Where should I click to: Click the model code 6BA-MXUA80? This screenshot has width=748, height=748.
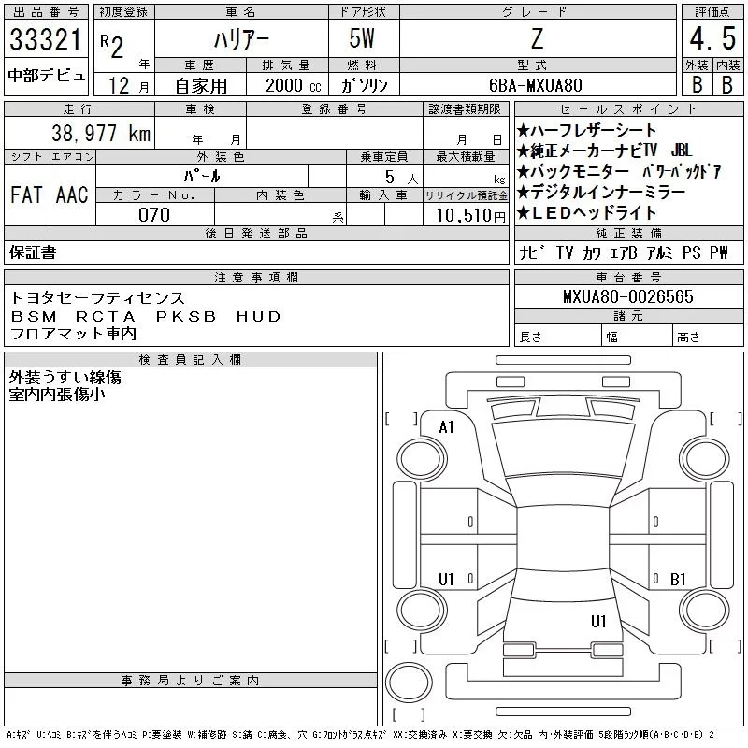pyautogui.click(x=536, y=85)
